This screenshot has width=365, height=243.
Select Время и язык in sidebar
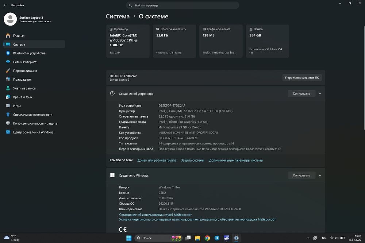(x=34, y=97)
